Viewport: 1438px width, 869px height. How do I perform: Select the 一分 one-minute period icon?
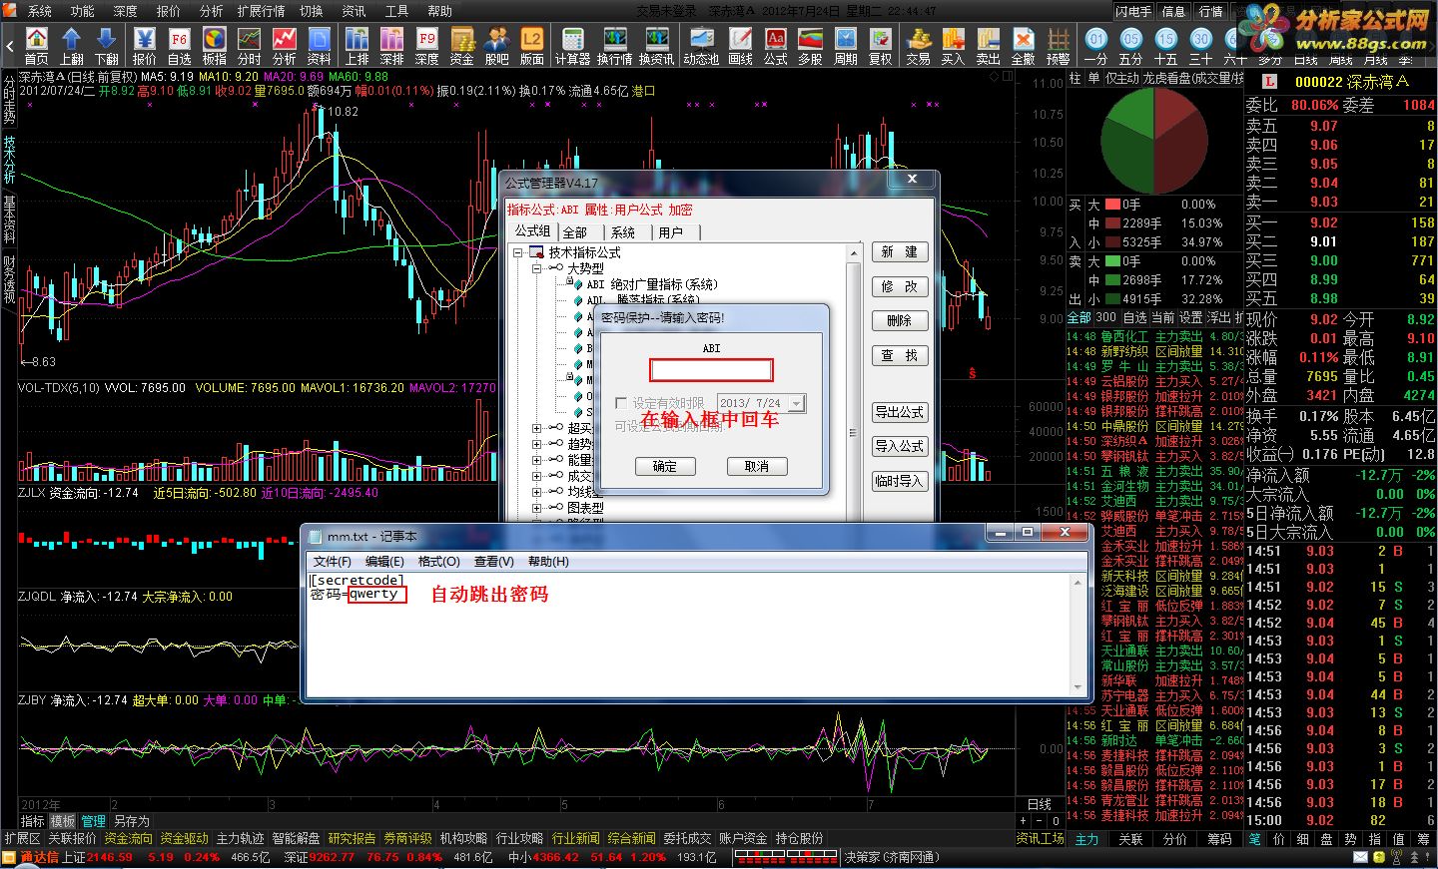click(x=1096, y=46)
